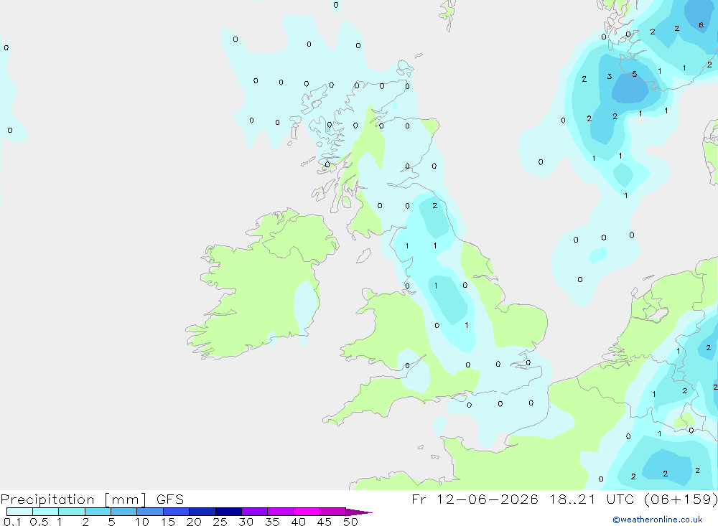This screenshot has height=526, width=718.
Task: Select the purple legend swatch between 30 and 35
Action: 254,512
